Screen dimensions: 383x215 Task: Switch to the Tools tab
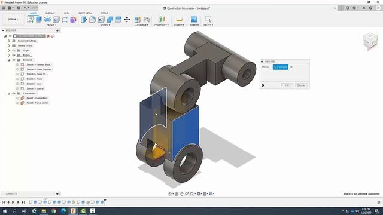(x=105, y=13)
